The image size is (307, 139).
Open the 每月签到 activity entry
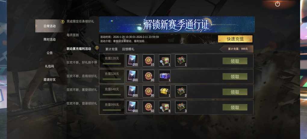coord(73,35)
